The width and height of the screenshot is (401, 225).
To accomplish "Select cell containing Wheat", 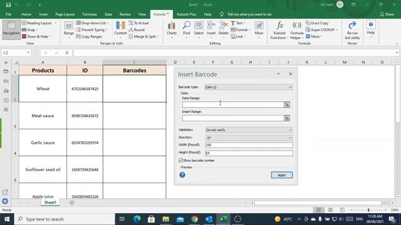I will [x=43, y=89].
